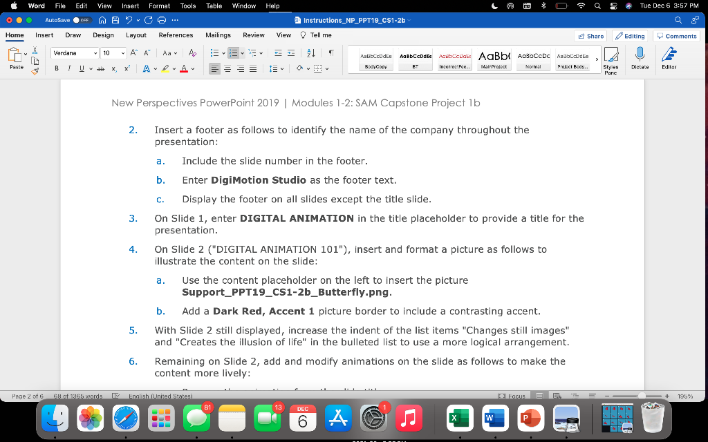This screenshot has height=442, width=708.
Task: Apply red font color
Action: [184, 68]
